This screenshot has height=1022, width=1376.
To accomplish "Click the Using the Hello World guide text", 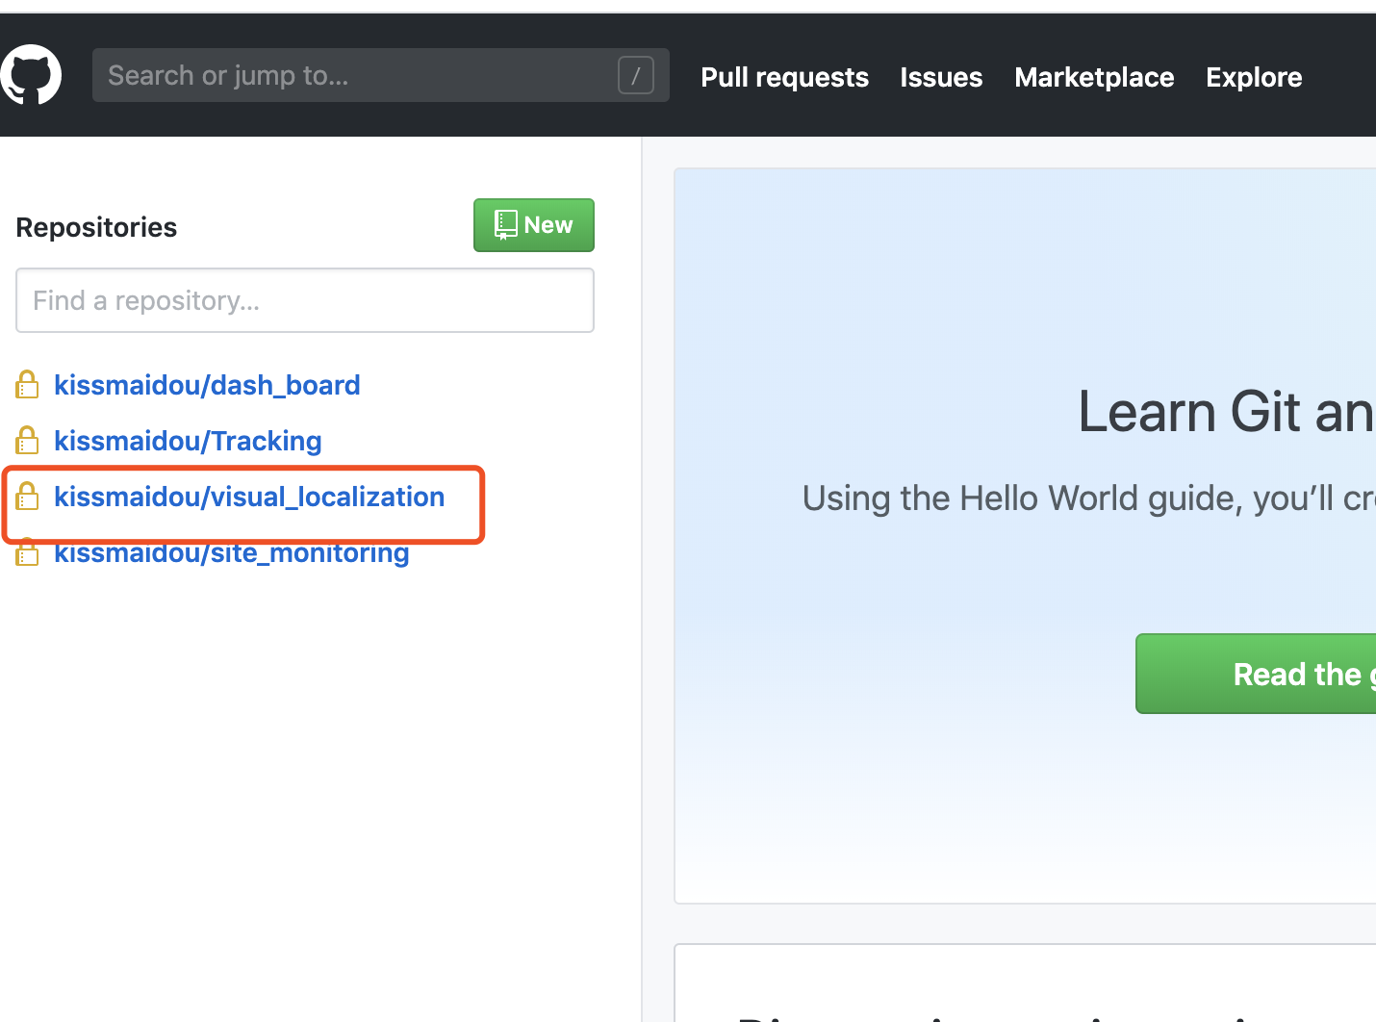I will tap(1088, 498).
